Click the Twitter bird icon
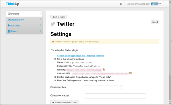Screen dimensions: 172x105 tap(53, 24)
